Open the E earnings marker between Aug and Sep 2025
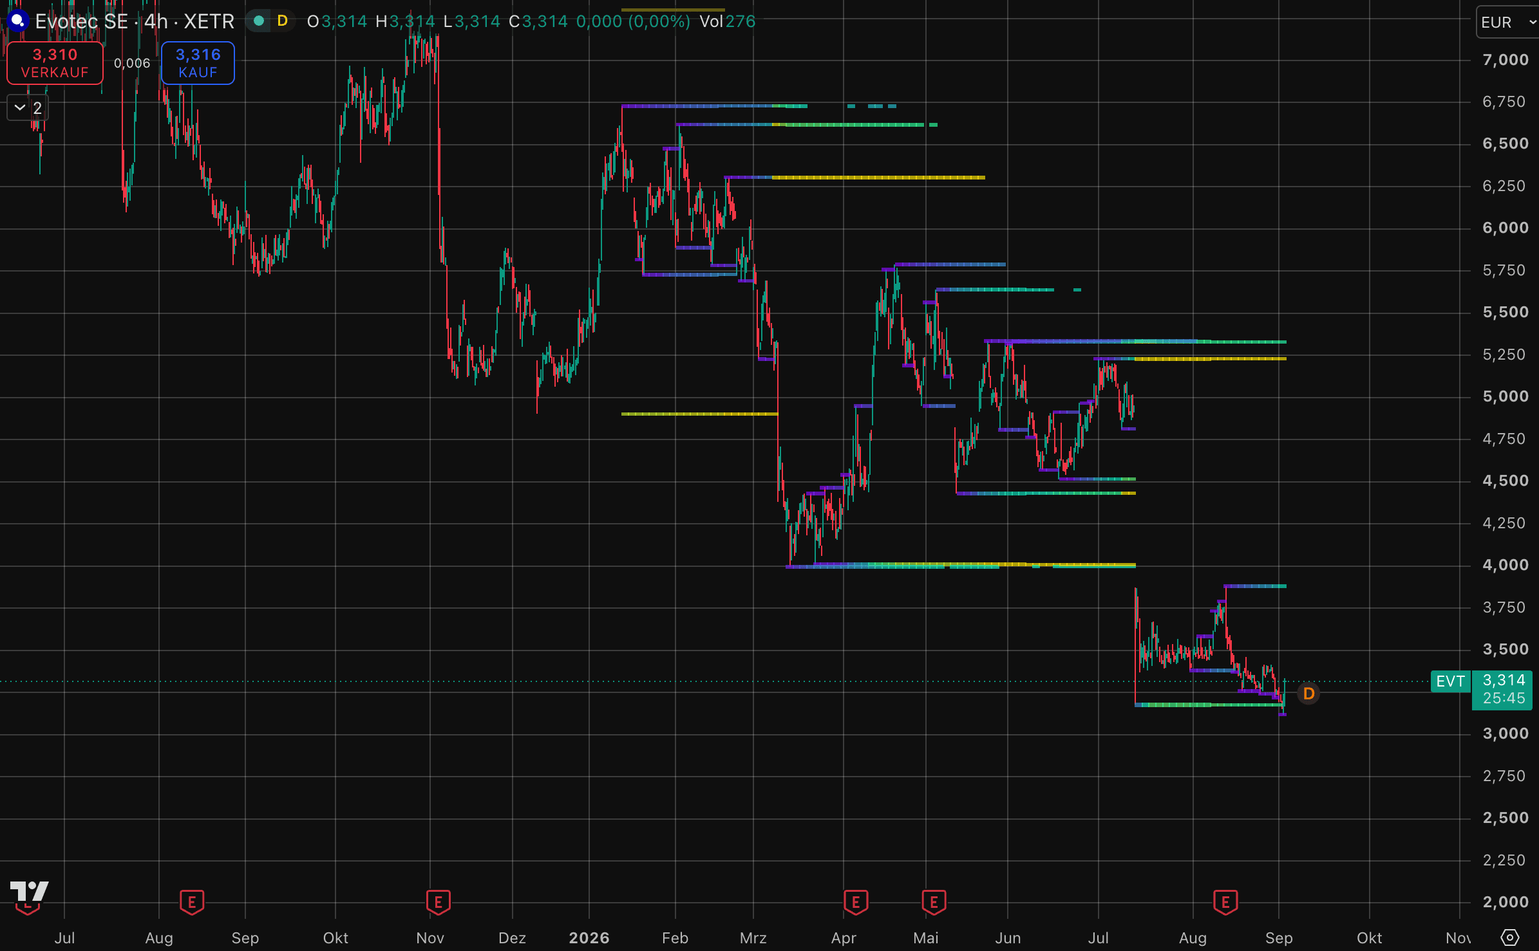Viewport: 1539px width, 951px height. [x=192, y=902]
